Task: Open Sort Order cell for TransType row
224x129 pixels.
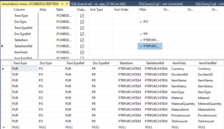Action: [x=125, y=16]
